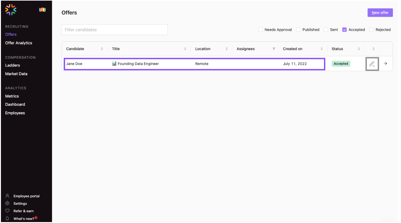Click the Accepted status badge
Image resolution: width=401 pixels, height=223 pixels.
click(341, 64)
